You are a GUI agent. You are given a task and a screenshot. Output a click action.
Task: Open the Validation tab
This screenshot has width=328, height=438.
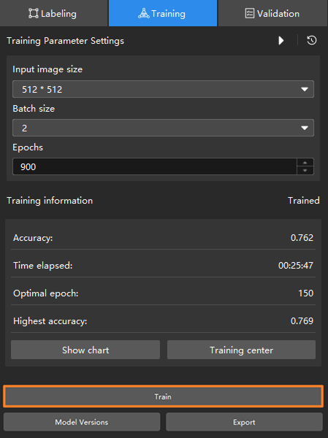click(x=273, y=13)
